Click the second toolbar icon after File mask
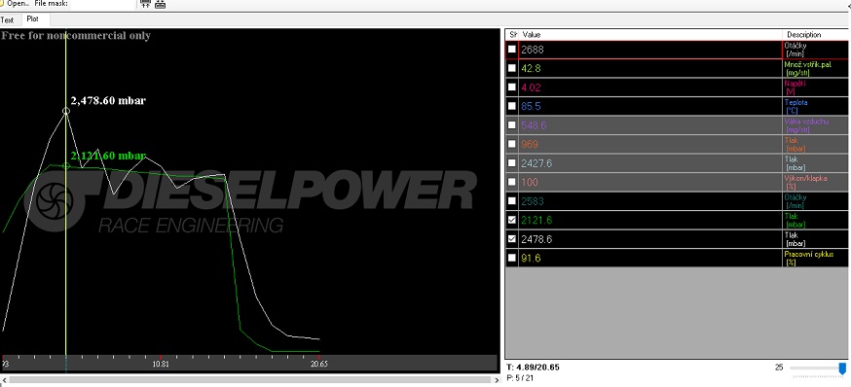Screen dimensions: 851x387 160,4
